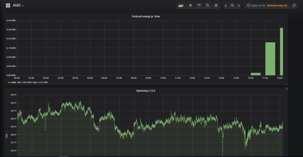Screen dimensions: 303x157
Task: Open dashboard settings gear
Action: click(x=216, y=5)
